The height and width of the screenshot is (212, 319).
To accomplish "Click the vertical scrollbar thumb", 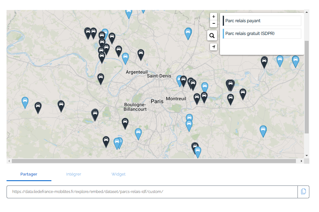I will pos(307,87).
